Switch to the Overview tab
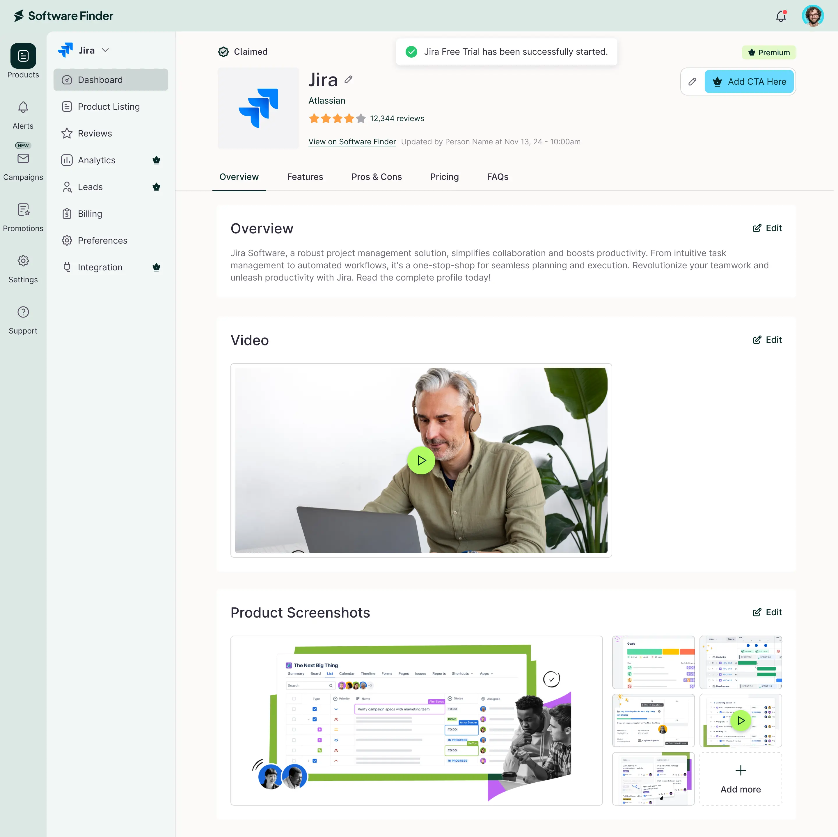The image size is (838, 837). (x=239, y=177)
